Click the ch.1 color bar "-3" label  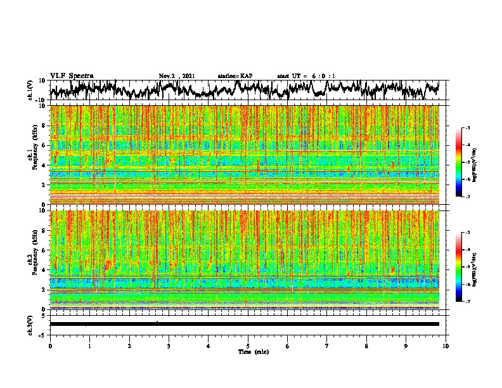(468, 128)
